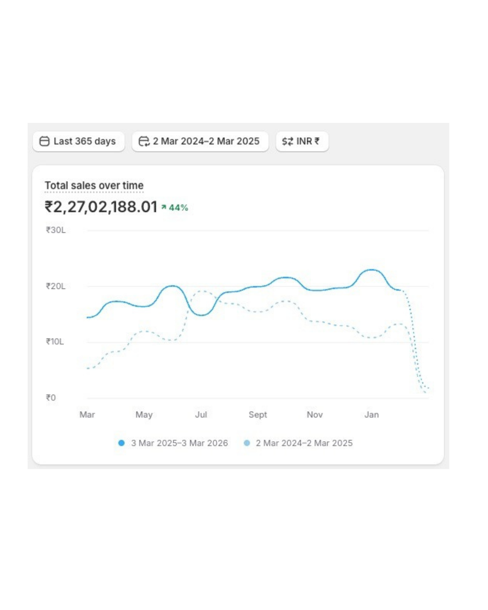Open the Last 365 days date range picker
Screen dimensions: 488x610
[x=79, y=141]
